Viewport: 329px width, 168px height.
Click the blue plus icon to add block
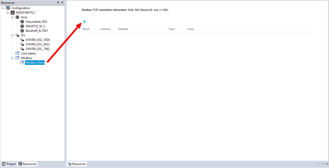pos(84,22)
